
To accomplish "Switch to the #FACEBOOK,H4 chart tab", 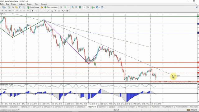I will [143, 107].
